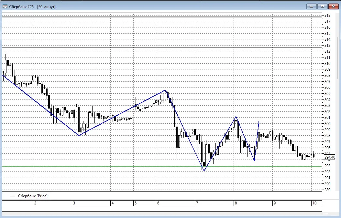Click the current price label 294,40
341x218 pixels.
(330, 157)
